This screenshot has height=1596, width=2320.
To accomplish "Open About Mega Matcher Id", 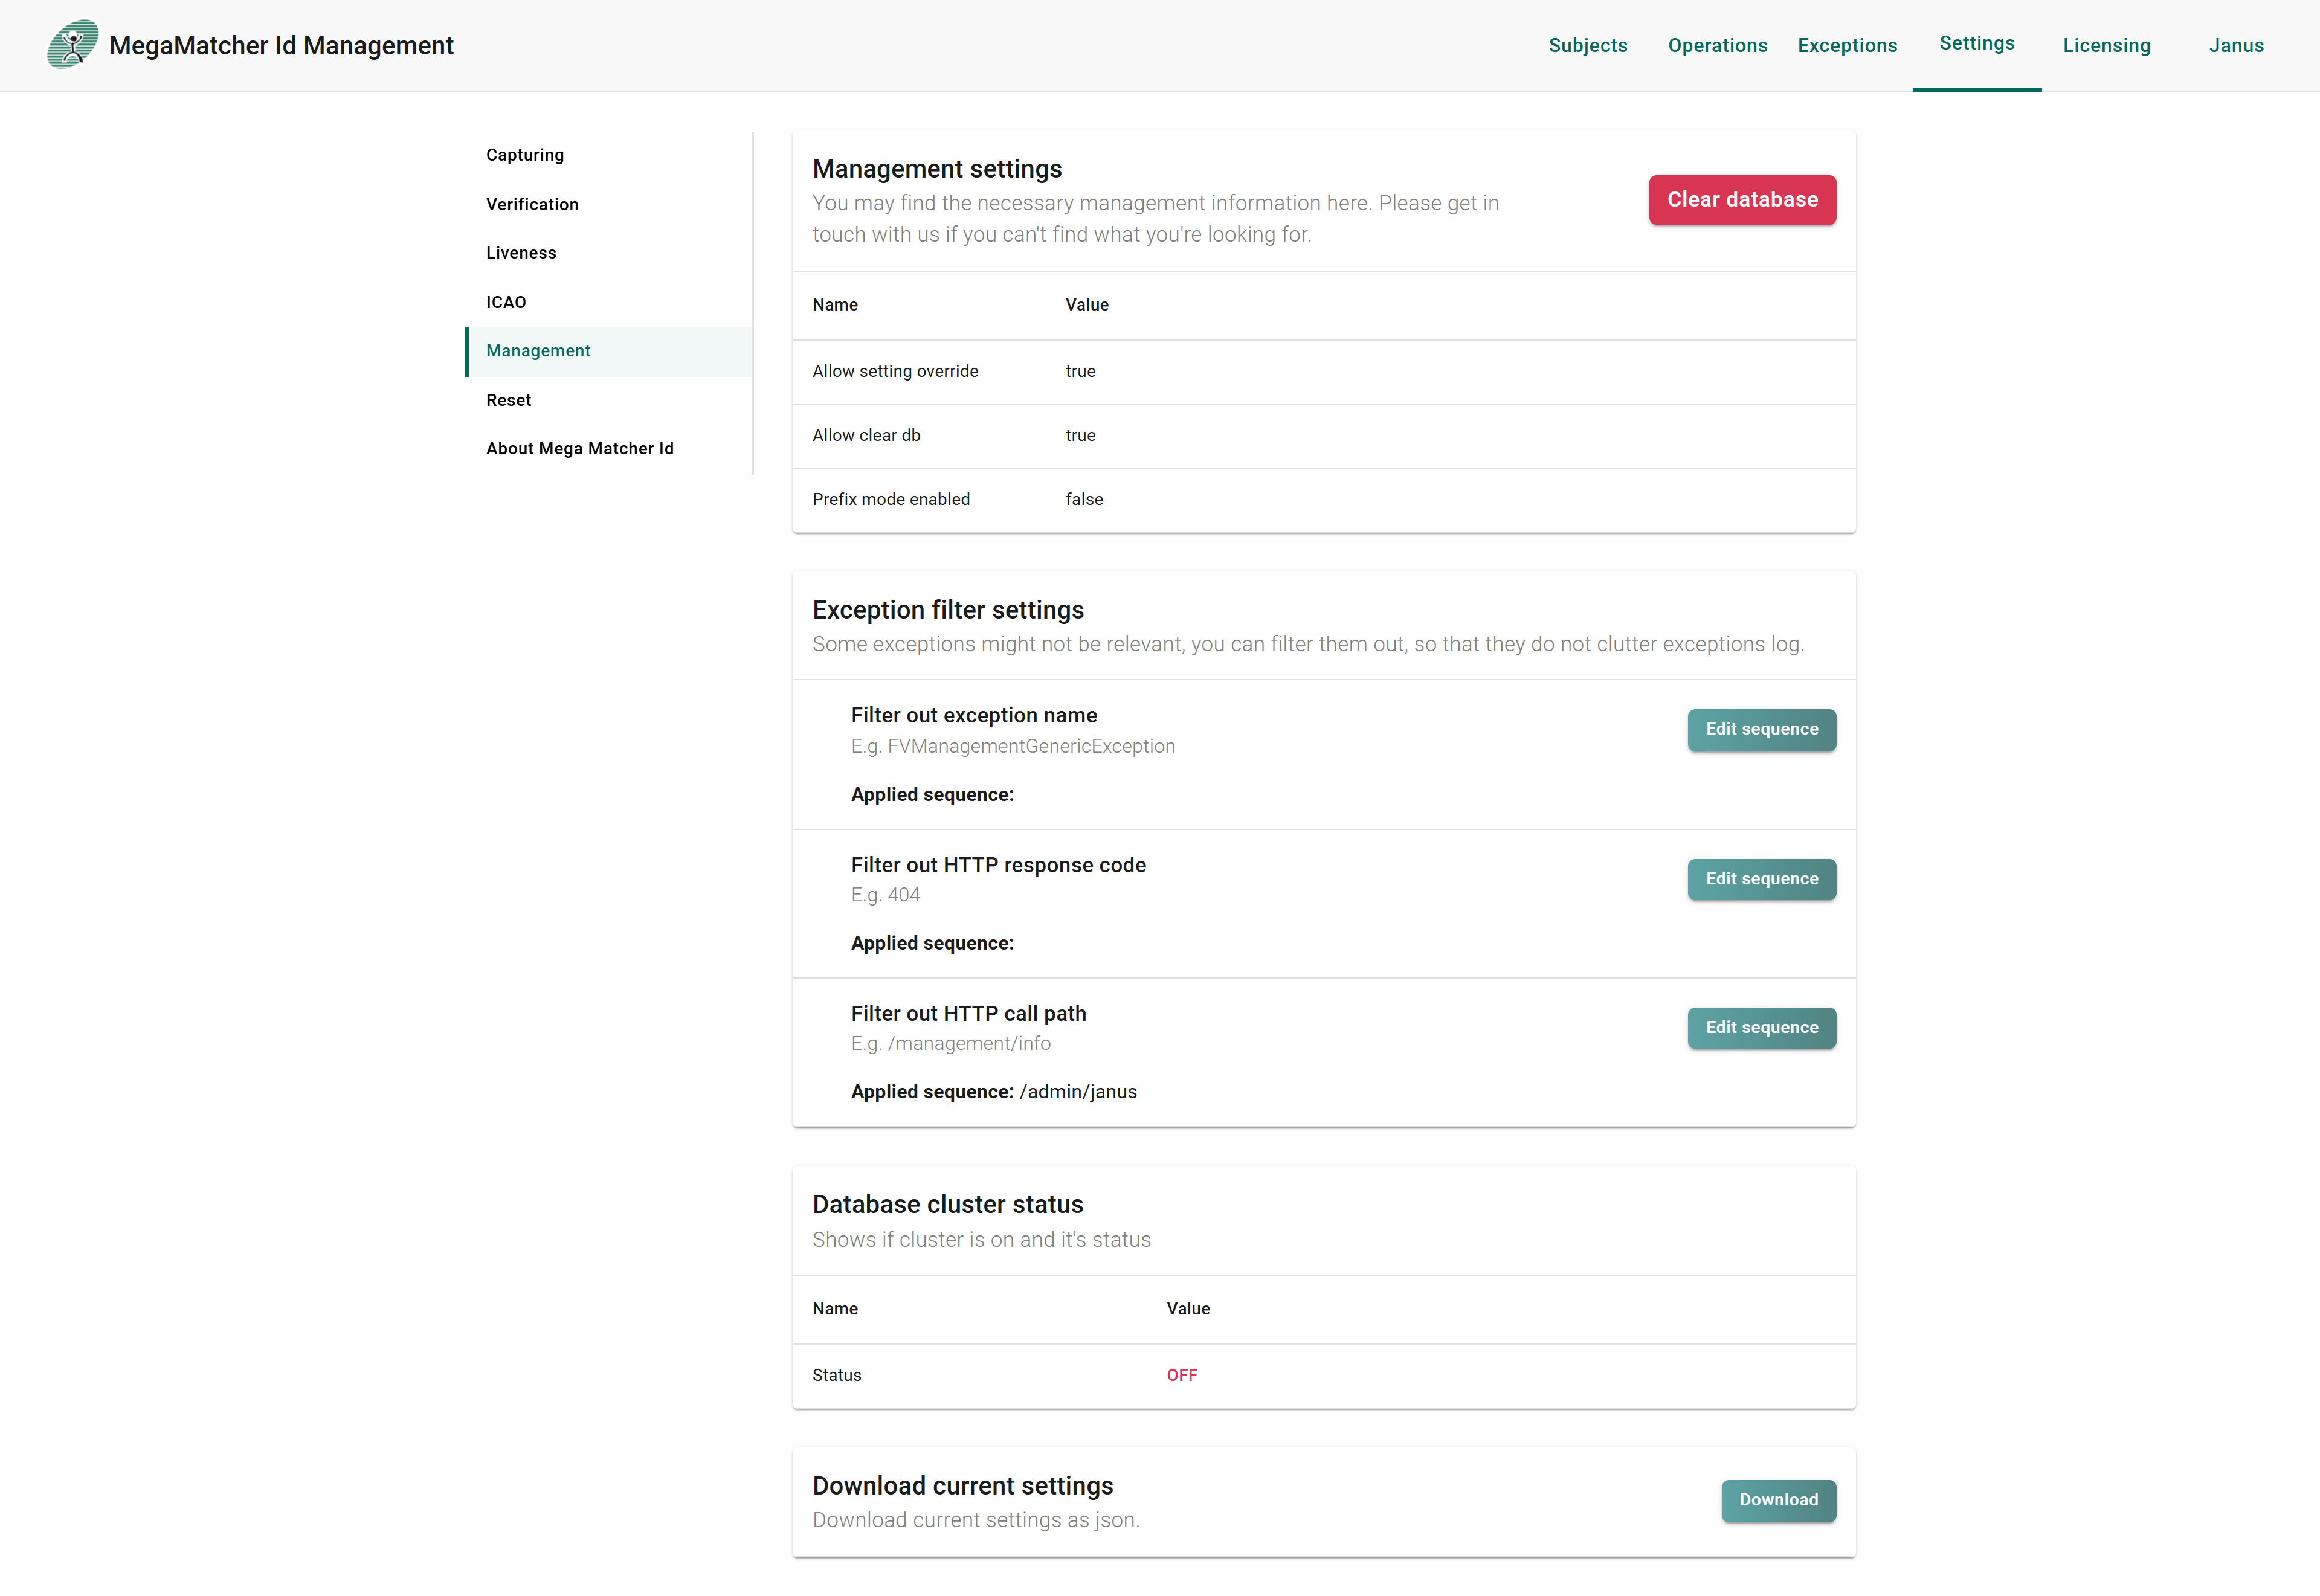I will click(x=608, y=449).
